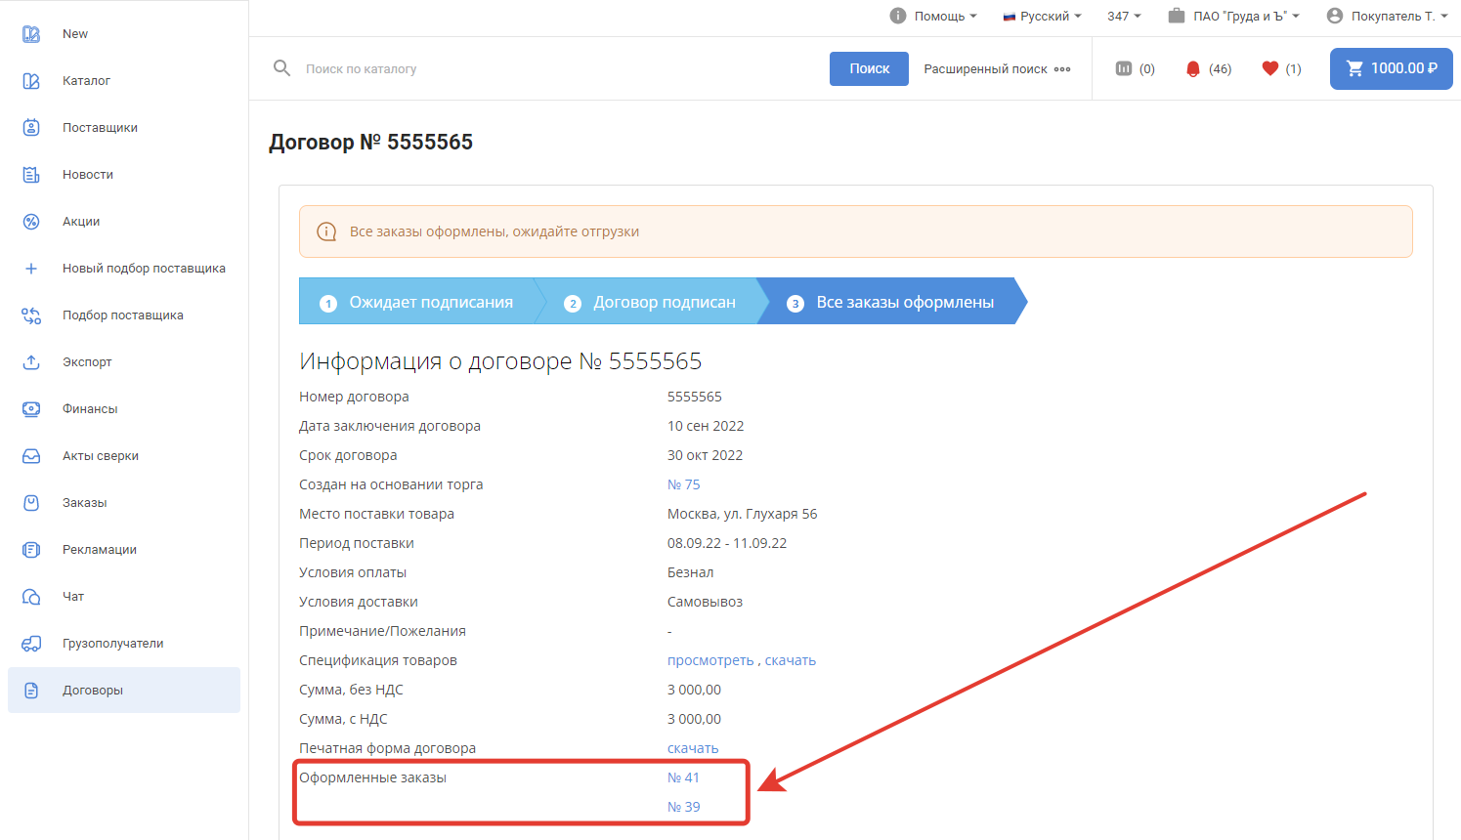The image size is (1461, 840).
Task: Click the Suppliers sidebar icon
Action: click(x=31, y=128)
